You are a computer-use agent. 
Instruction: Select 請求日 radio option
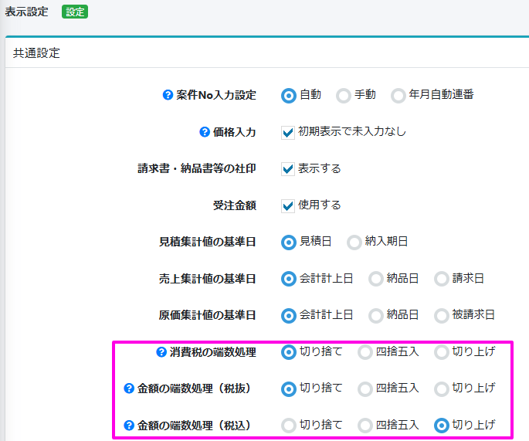441,279
